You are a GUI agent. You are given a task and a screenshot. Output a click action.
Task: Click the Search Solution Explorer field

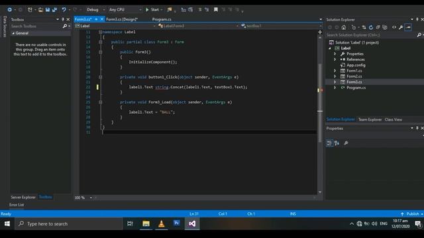(x=372, y=35)
